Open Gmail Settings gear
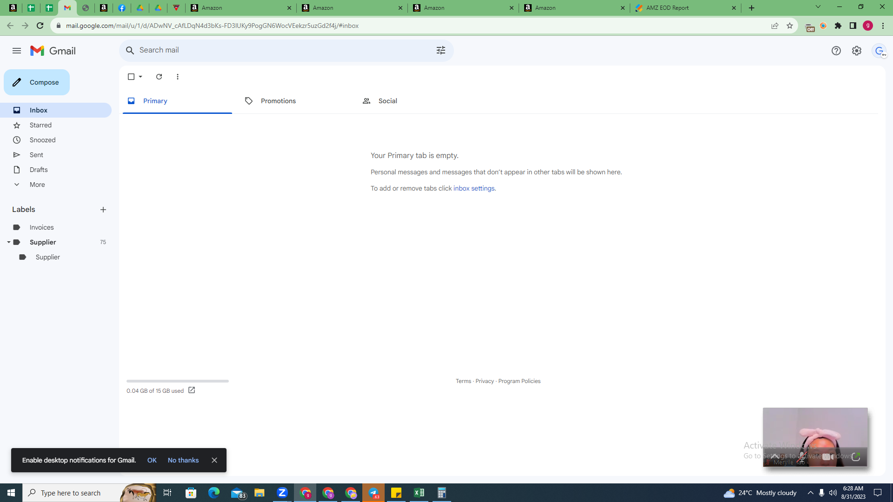 point(857,51)
